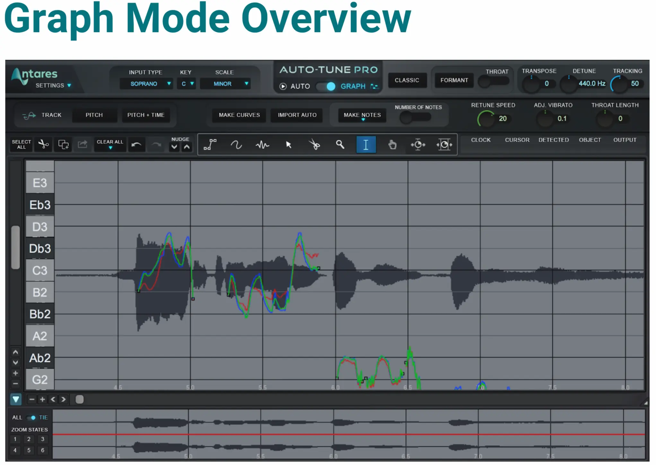Select the Zoom magnifier tool
The height and width of the screenshot is (465, 656).
pyautogui.click(x=340, y=145)
